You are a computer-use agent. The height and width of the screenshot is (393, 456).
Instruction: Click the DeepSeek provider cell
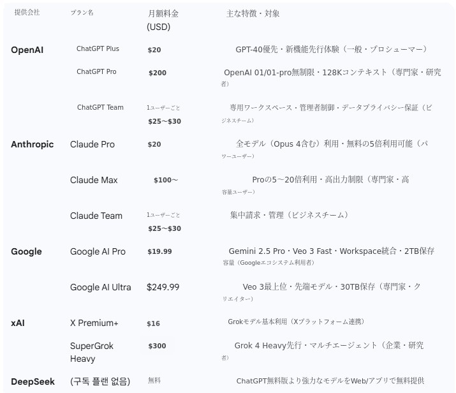[x=32, y=381]
